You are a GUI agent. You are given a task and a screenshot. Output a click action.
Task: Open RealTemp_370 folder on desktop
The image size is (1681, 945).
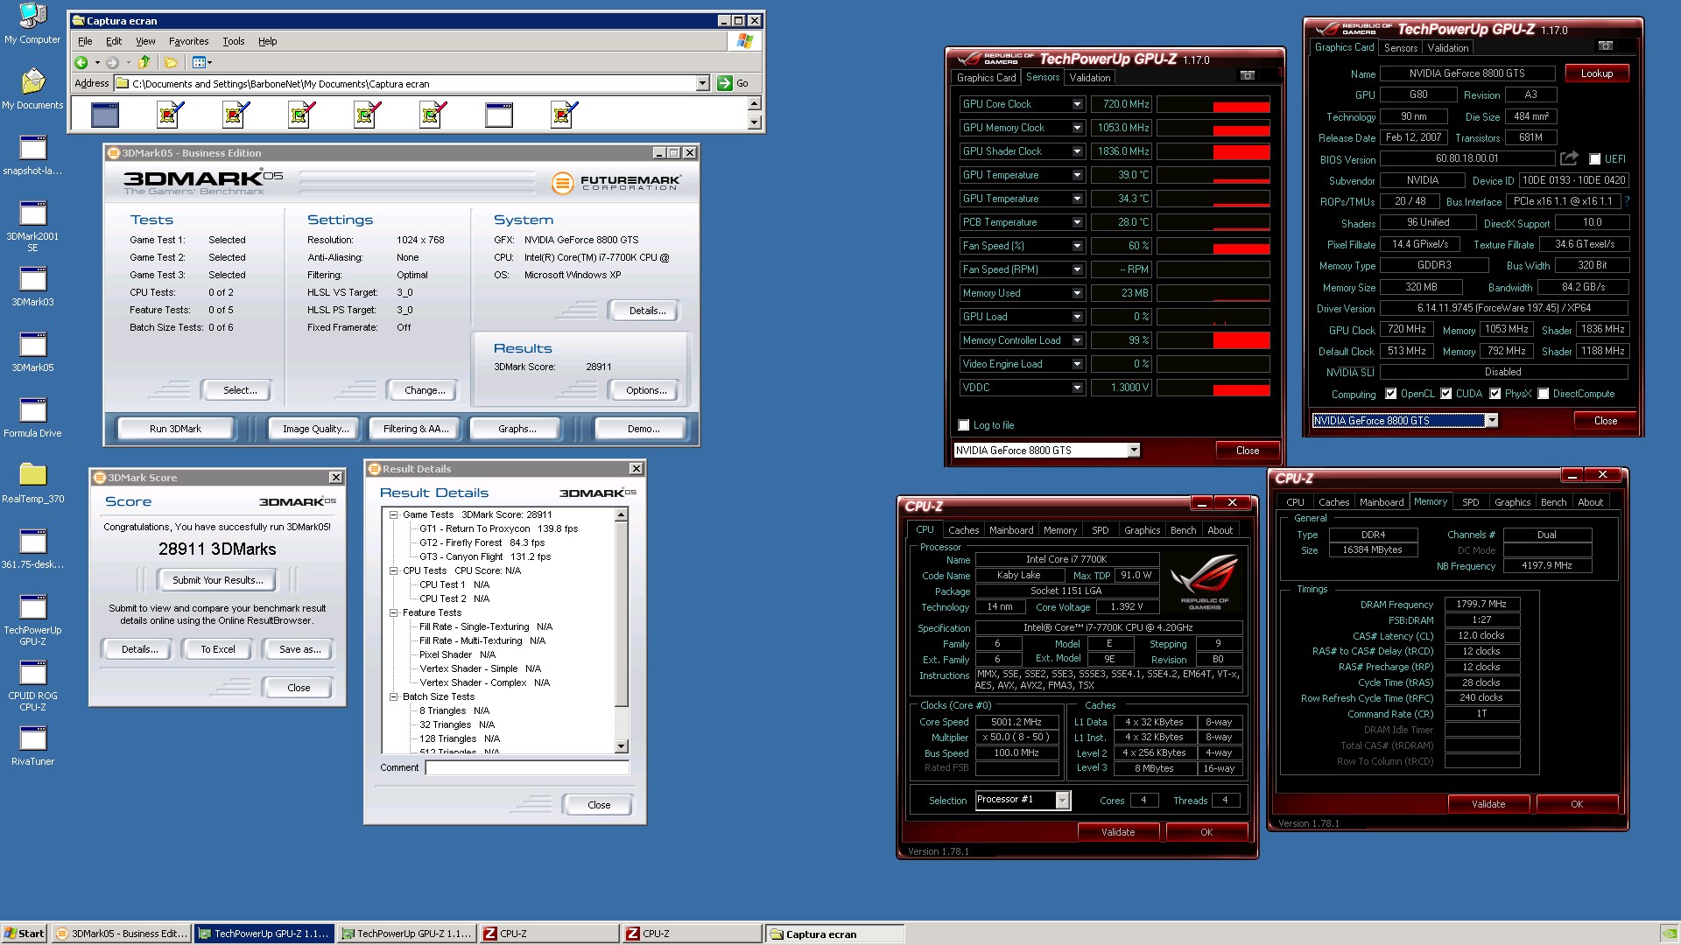(32, 483)
